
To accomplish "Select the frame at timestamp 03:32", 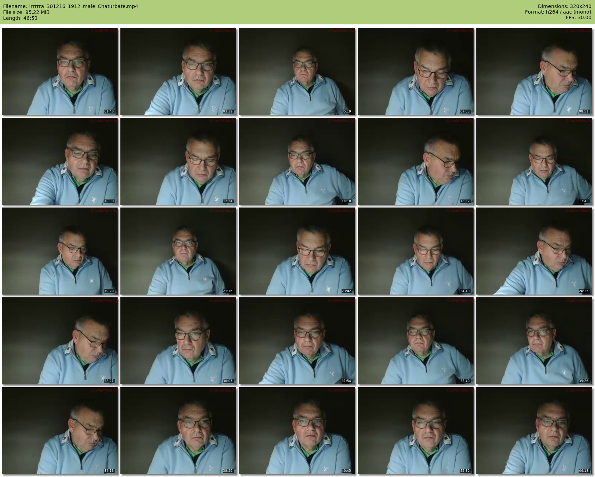I will pyautogui.click(x=178, y=71).
